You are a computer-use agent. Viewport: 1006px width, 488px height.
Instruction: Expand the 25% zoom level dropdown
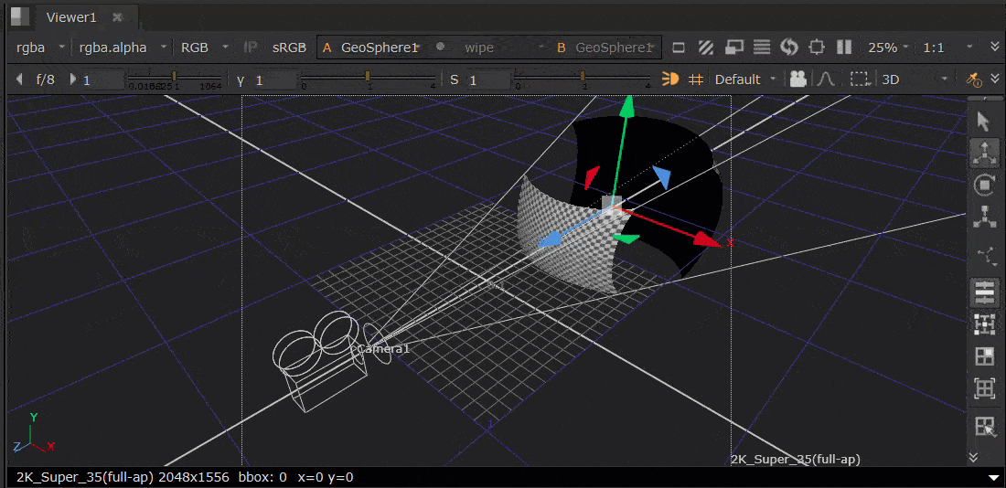click(x=888, y=48)
